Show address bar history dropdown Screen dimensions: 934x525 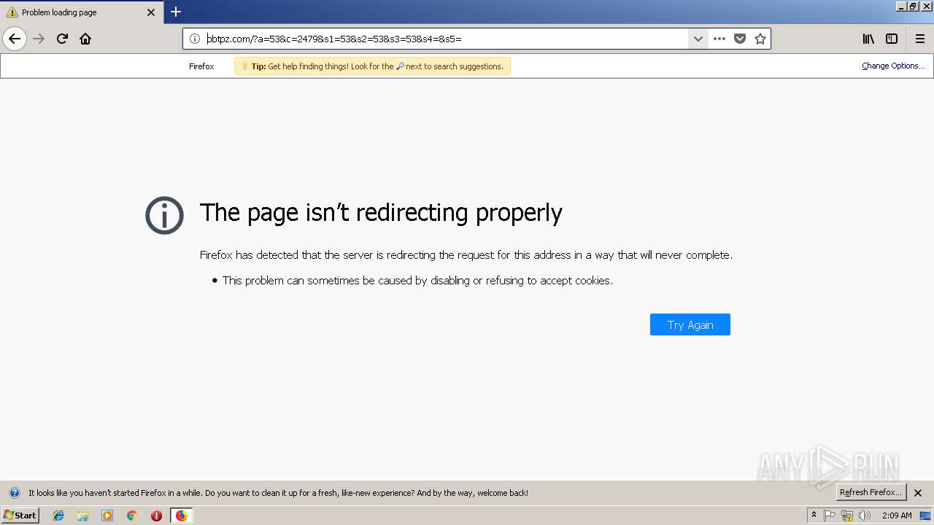click(x=698, y=39)
